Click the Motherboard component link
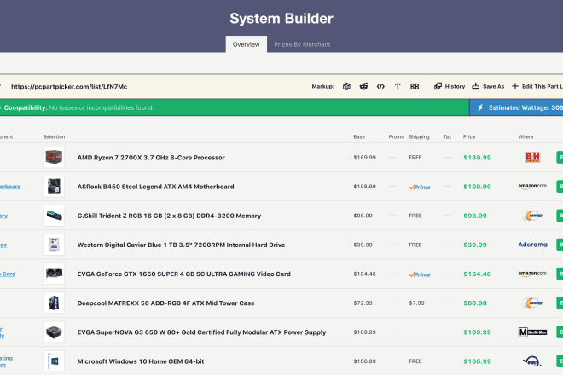This screenshot has height=375, width=563. tap(10, 187)
